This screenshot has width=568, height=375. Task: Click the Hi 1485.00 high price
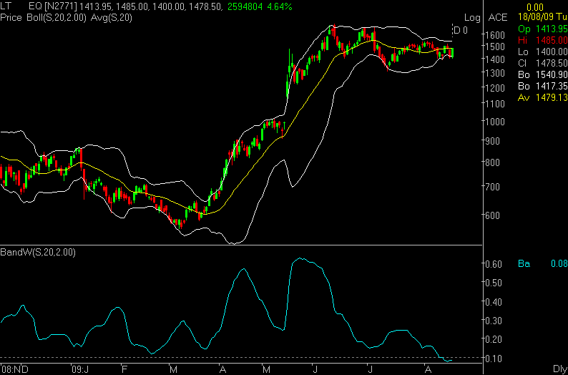(x=543, y=40)
